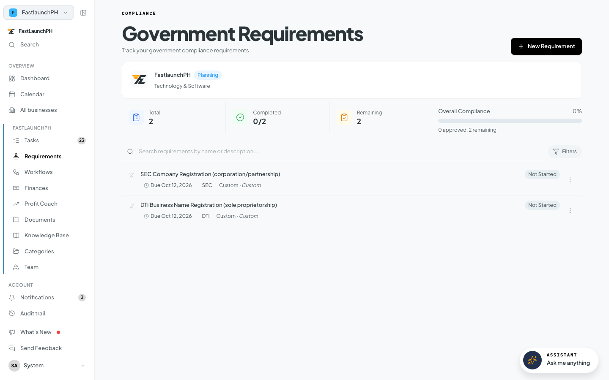Screen dimensions: 609x380
Task: Open the Knowledge Base
Action: click(x=49, y=236)
